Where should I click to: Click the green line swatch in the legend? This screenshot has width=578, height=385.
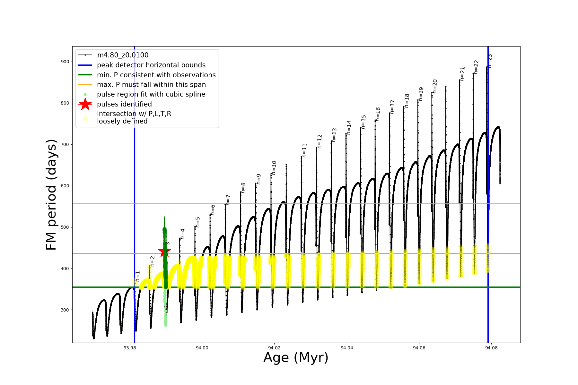[x=85, y=75]
